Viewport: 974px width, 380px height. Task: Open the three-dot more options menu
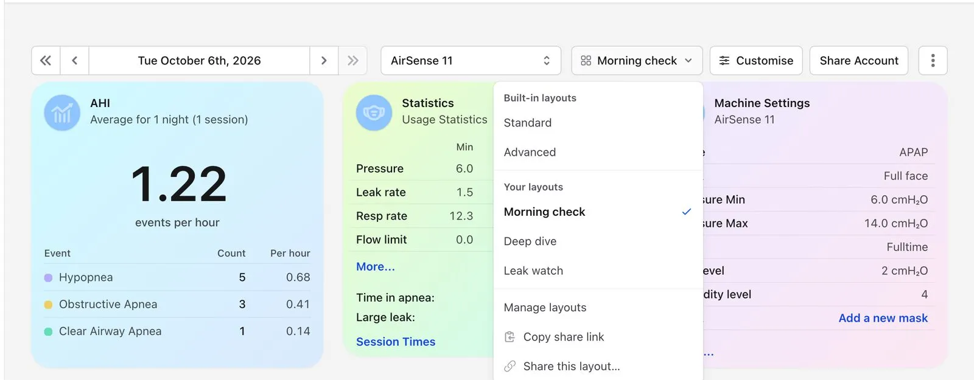pyautogui.click(x=933, y=61)
